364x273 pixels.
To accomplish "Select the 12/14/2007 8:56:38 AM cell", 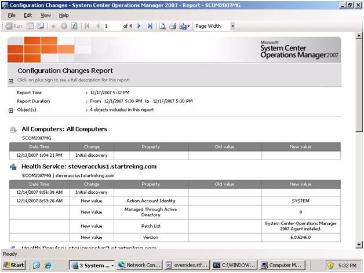I will point(39,193).
